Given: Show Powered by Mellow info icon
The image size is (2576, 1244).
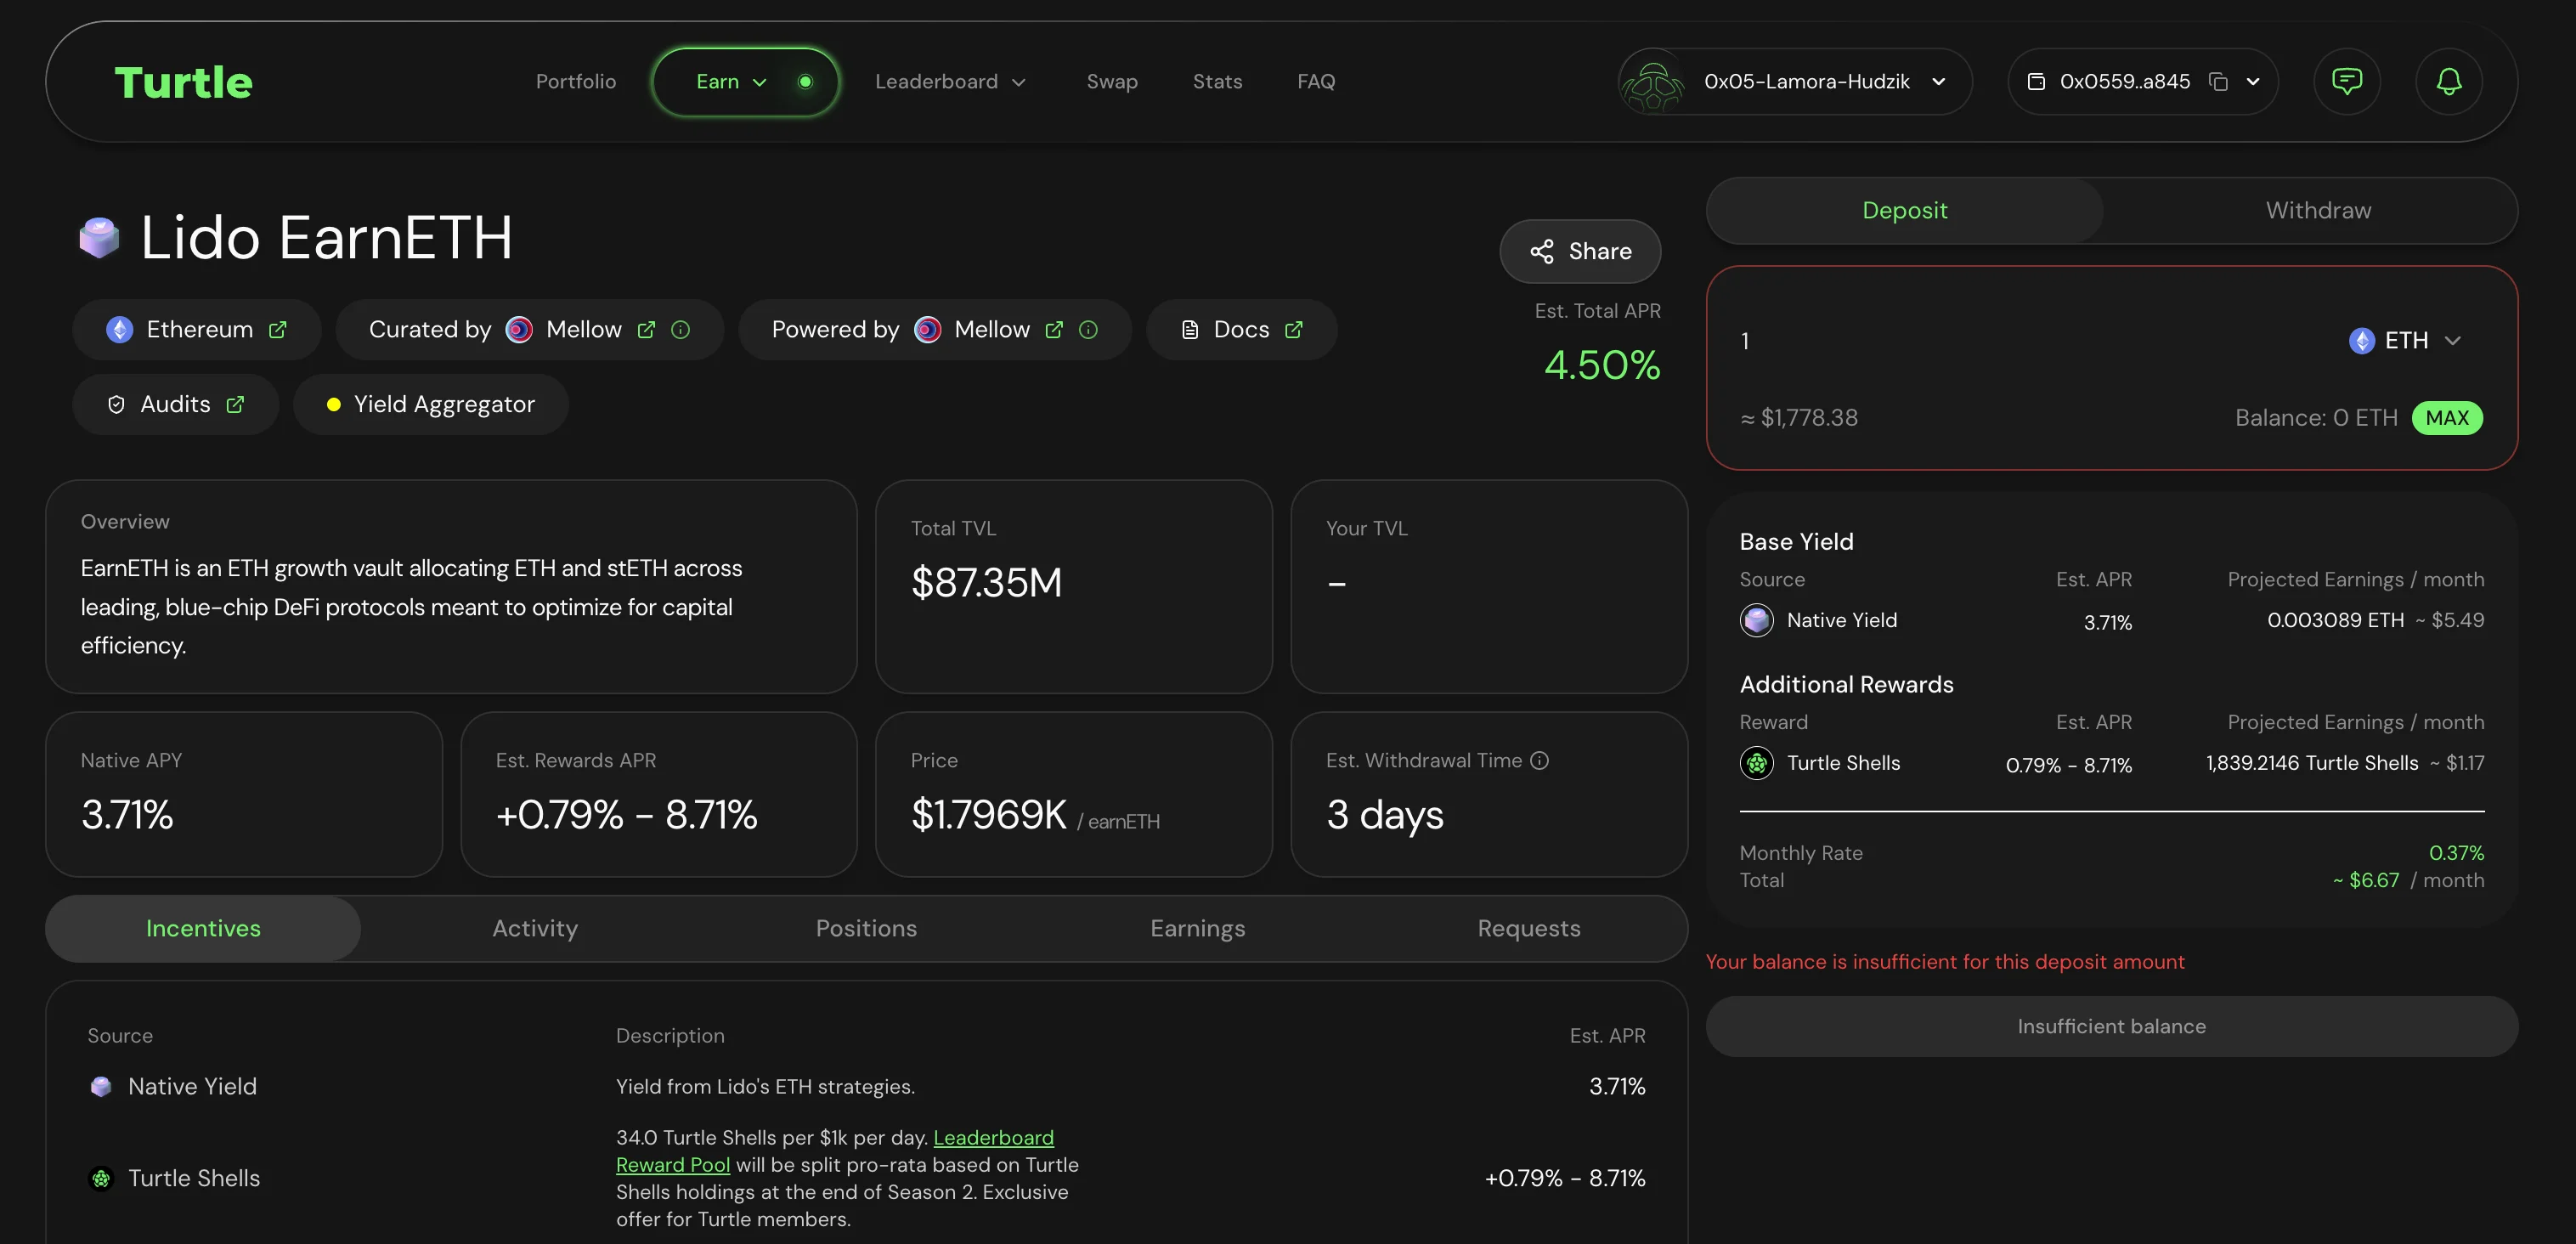Looking at the screenshot, I should pyautogui.click(x=1089, y=330).
